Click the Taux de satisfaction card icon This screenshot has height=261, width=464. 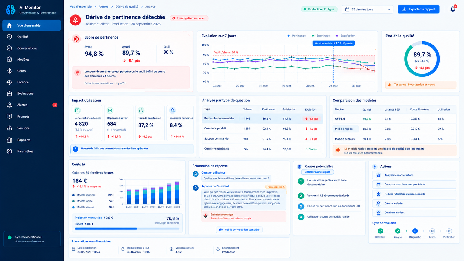[x=141, y=110]
